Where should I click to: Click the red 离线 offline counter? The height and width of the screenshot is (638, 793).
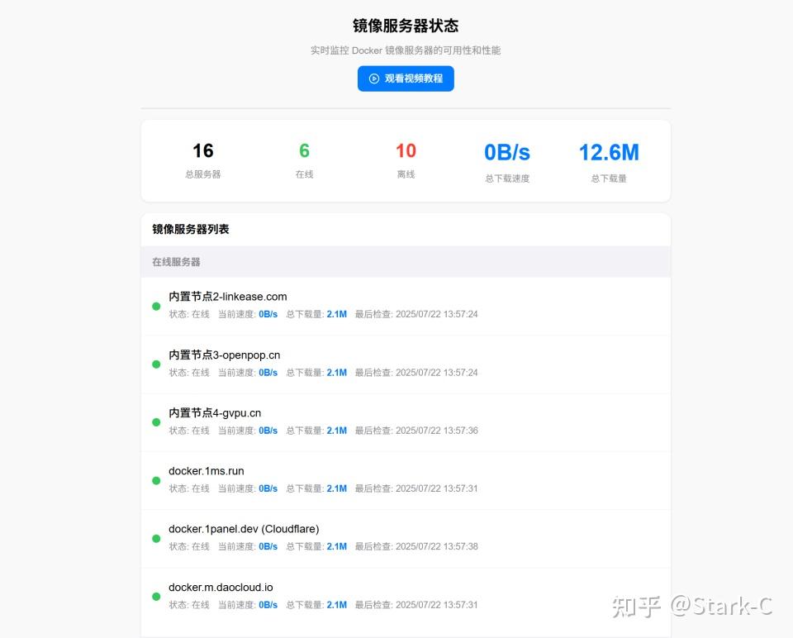coord(406,150)
